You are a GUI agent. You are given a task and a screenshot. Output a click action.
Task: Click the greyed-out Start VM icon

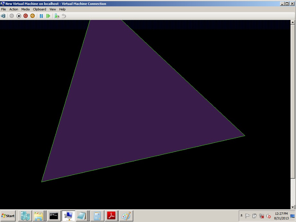[x=12, y=16]
